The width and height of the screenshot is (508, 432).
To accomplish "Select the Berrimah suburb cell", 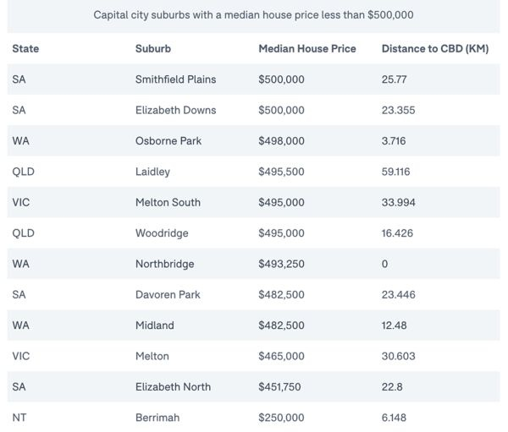I will click(157, 418).
